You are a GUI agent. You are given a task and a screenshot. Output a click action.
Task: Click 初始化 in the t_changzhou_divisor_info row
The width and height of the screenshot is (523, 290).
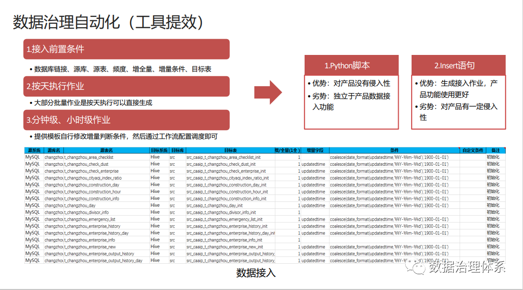[493, 212]
